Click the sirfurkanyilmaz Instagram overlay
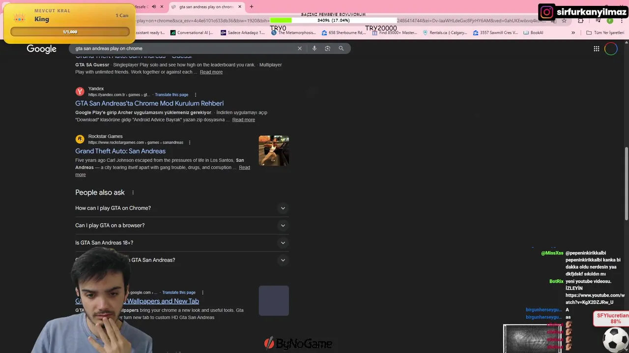This screenshot has width=629, height=353. click(x=583, y=12)
